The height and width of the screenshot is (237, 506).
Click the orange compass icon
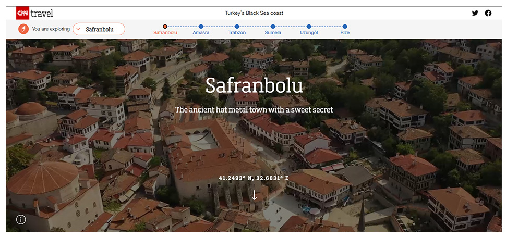tap(23, 29)
